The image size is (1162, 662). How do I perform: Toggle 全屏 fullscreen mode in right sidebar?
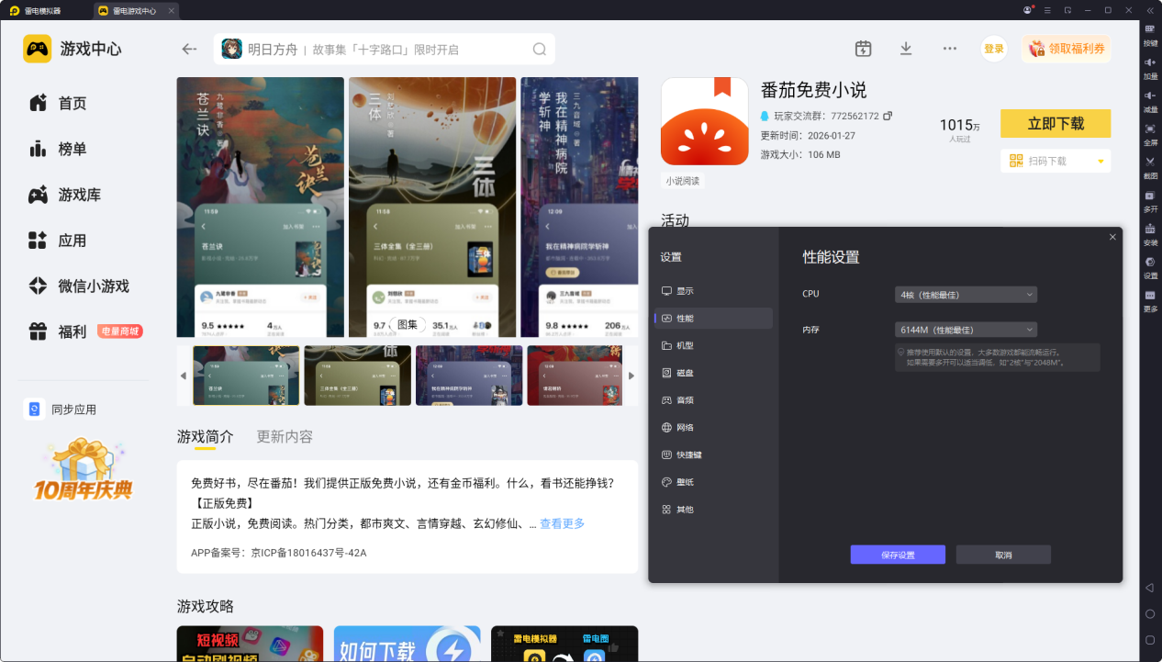tap(1150, 133)
